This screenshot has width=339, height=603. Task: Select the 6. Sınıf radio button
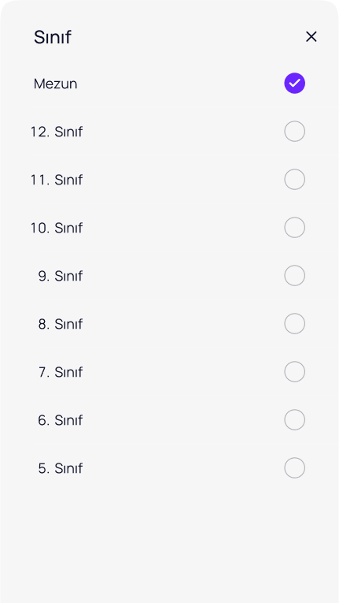point(294,419)
